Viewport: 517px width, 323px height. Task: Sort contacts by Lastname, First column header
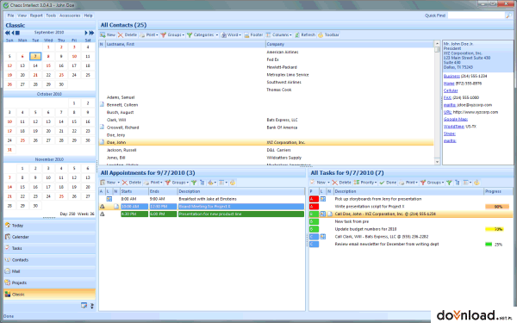point(185,44)
